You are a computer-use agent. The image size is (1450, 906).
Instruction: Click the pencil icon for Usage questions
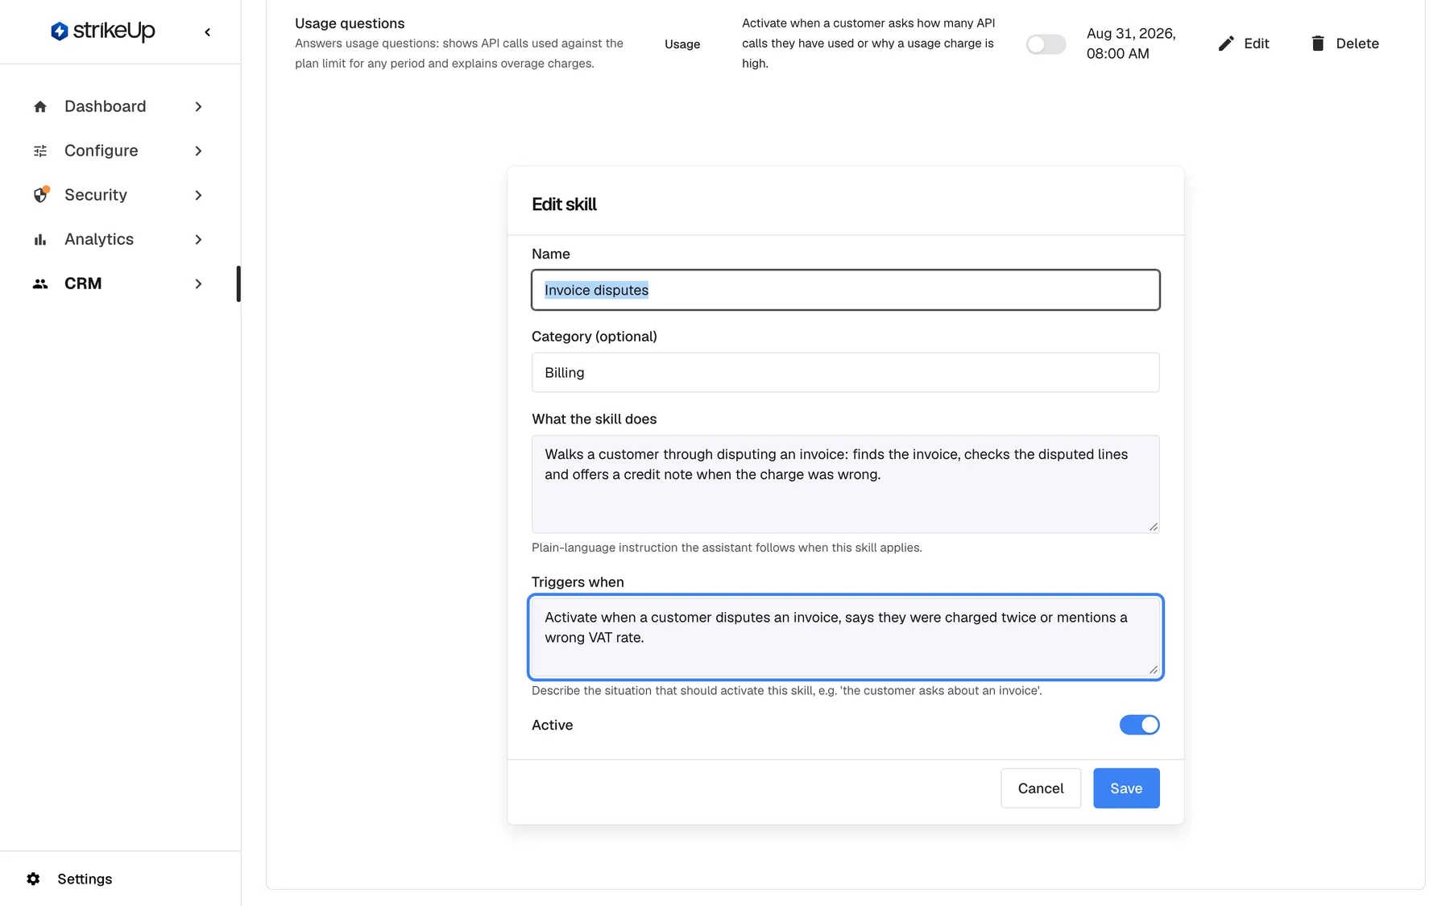pos(1226,43)
